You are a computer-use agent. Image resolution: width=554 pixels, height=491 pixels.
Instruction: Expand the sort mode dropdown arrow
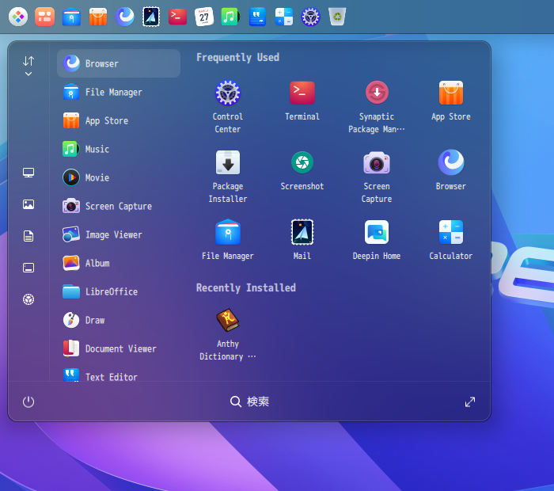28,74
